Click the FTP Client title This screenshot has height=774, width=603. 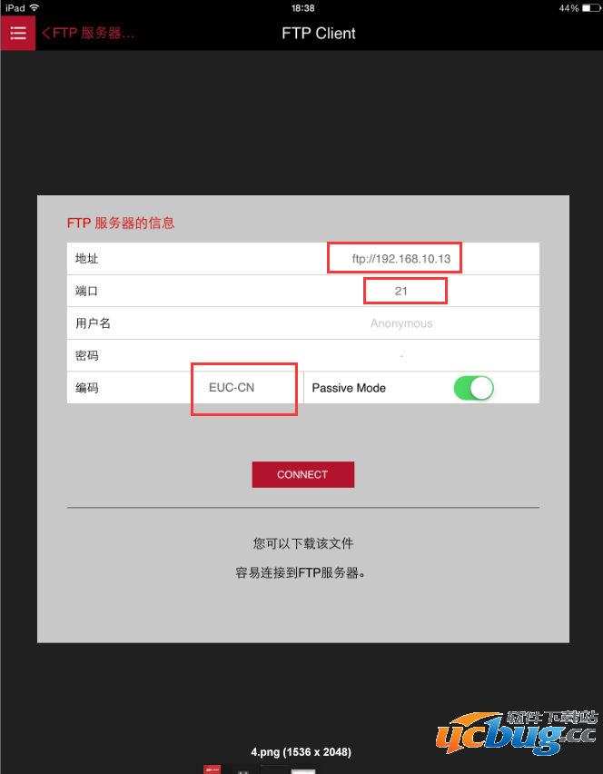pyautogui.click(x=318, y=33)
